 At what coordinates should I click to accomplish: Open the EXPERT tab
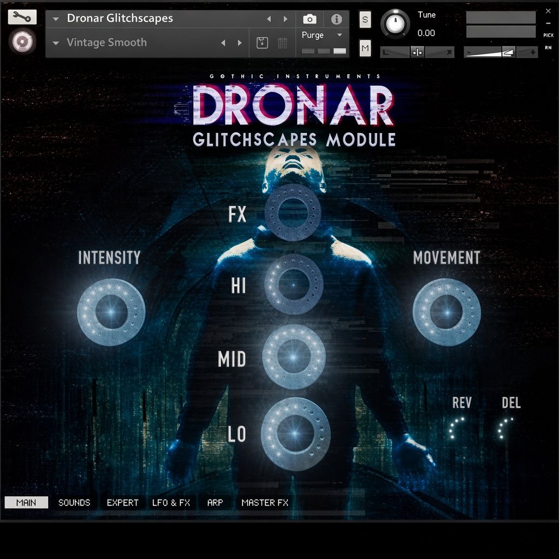click(x=122, y=502)
